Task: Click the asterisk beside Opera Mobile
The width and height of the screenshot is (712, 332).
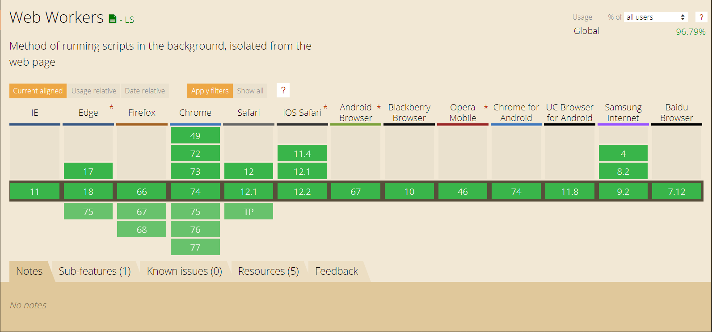Action: point(486,108)
